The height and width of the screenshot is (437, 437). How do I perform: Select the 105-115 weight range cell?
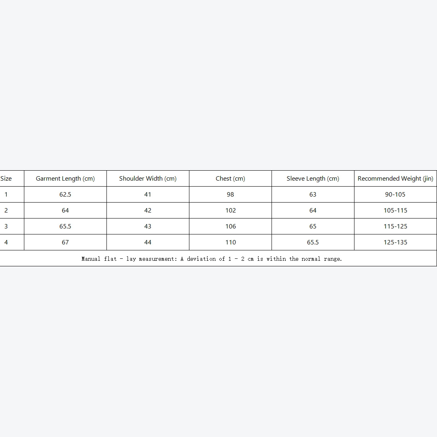[396, 211]
